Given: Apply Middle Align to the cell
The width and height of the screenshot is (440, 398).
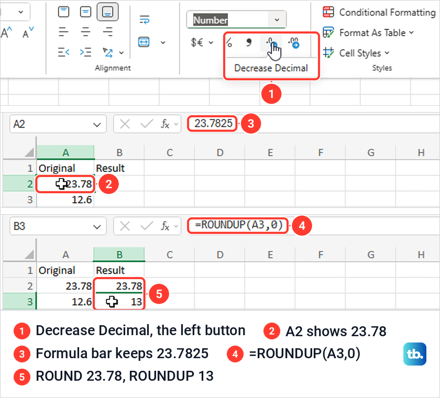Looking at the screenshot, I should 85,12.
